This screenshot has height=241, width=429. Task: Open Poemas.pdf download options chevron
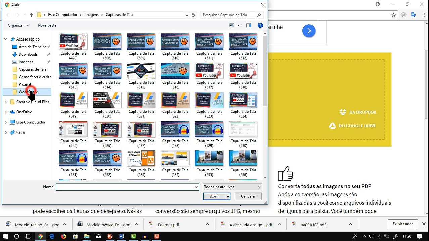[208, 224]
